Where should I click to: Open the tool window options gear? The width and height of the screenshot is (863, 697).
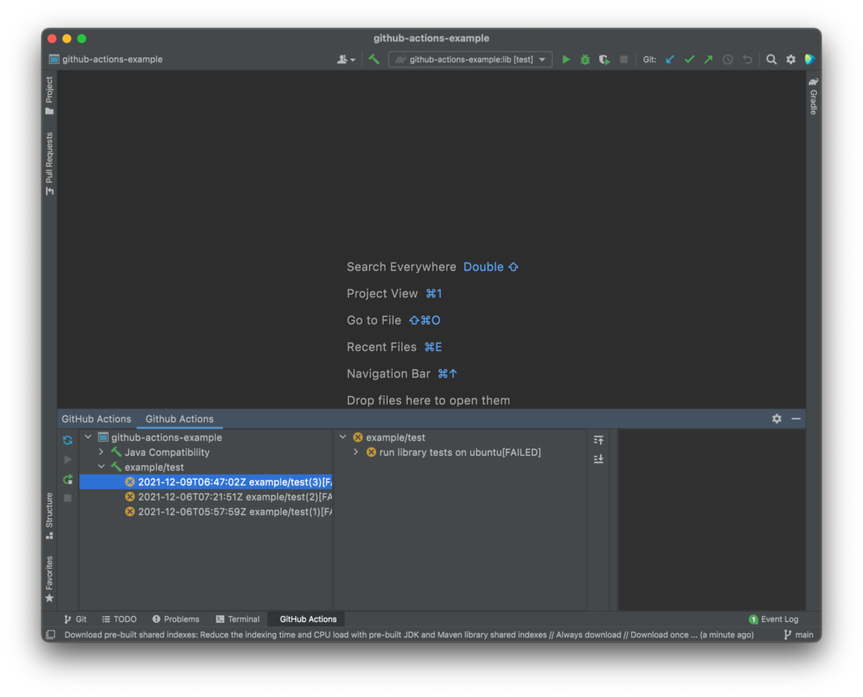coord(776,419)
